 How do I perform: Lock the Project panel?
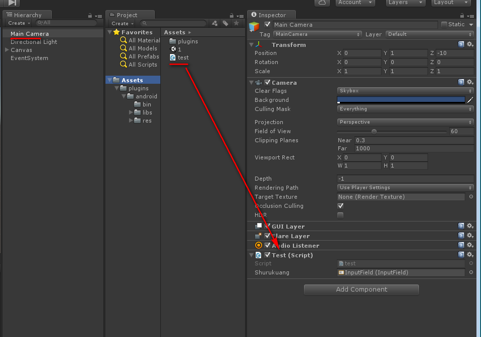pyautogui.click(x=231, y=16)
